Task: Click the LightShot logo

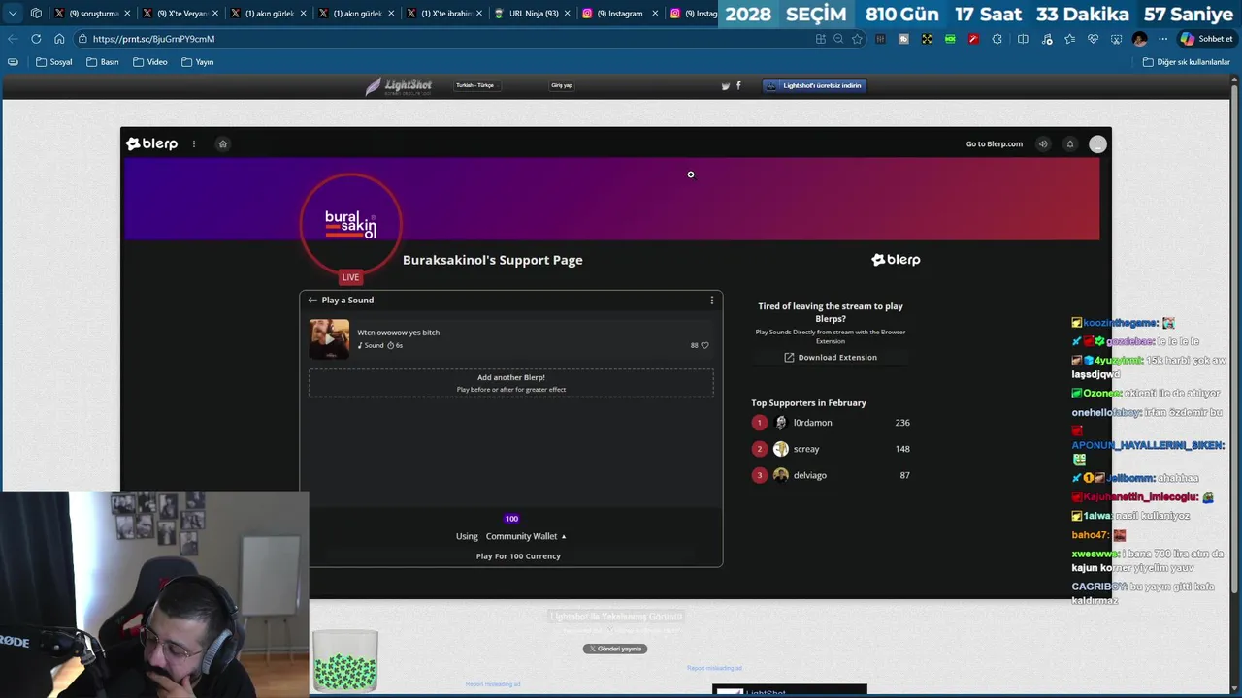Action: [398, 85]
